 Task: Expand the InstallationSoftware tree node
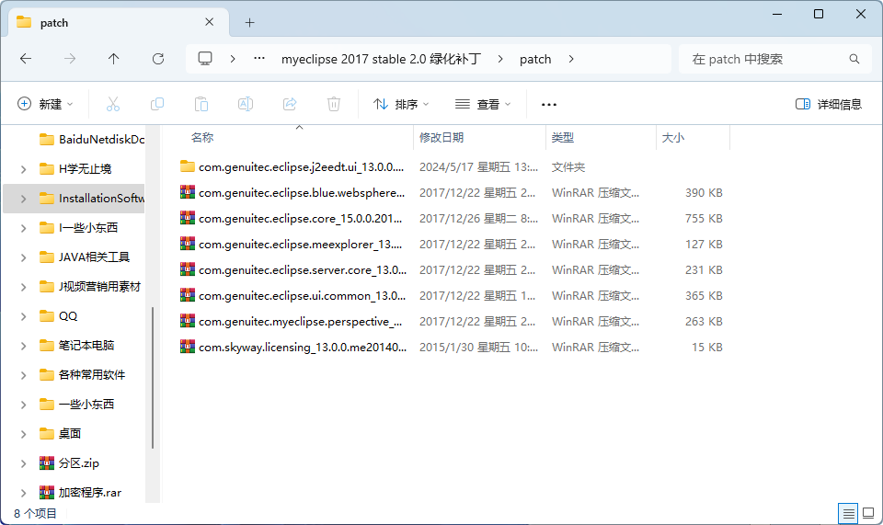pyautogui.click(x=24, y=199)
